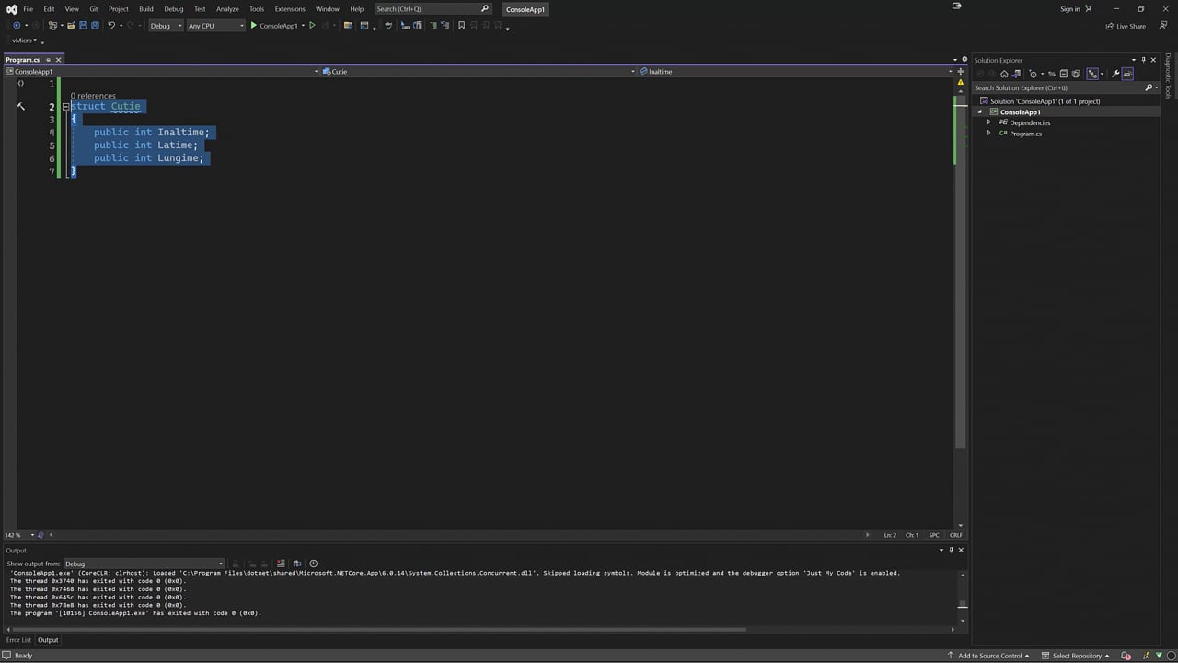Click the bookmark toggle icon in toolbar
This screenshot has height=663, width=1178.
(x=462, y=26)
